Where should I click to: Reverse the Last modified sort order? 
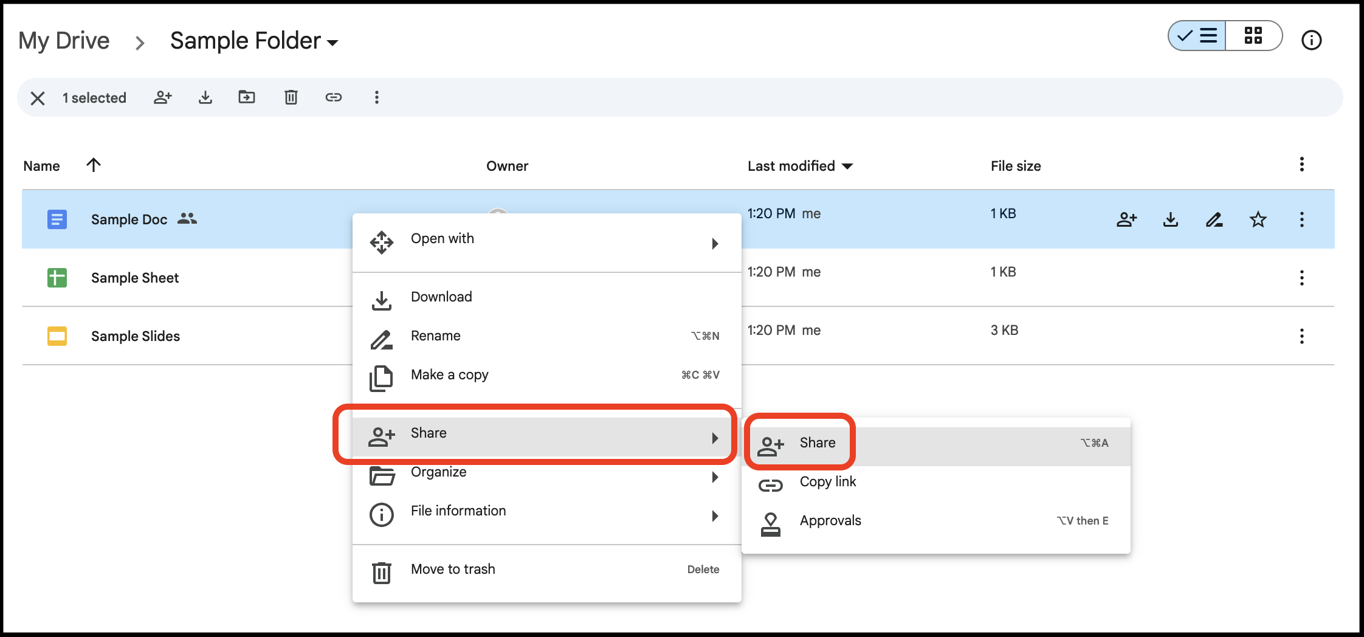[x=849, y=165]
